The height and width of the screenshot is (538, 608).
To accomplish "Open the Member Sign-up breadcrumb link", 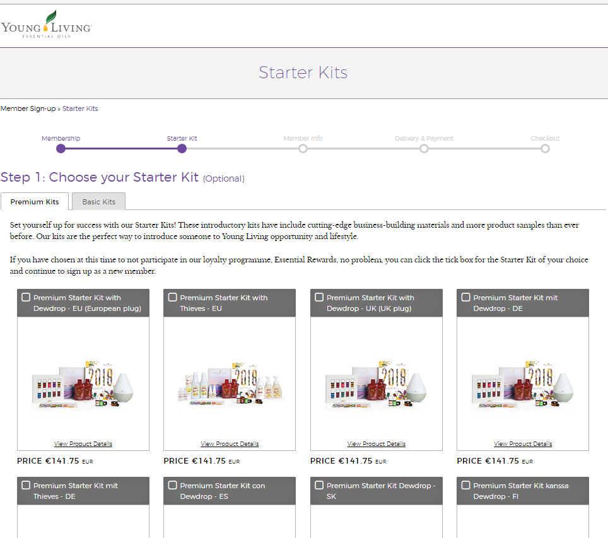I will click(28, 108).
